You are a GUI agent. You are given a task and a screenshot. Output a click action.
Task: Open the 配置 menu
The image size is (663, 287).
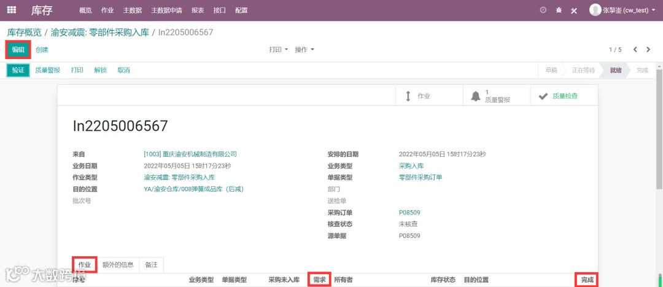click(241, 10)
